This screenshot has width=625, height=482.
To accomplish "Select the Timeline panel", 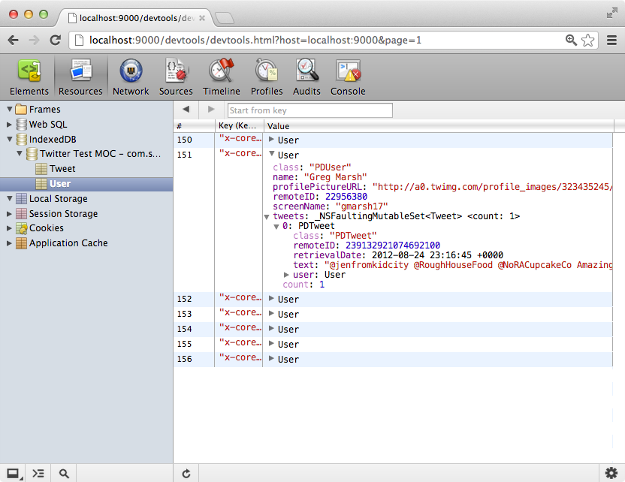I will point(221,76).
